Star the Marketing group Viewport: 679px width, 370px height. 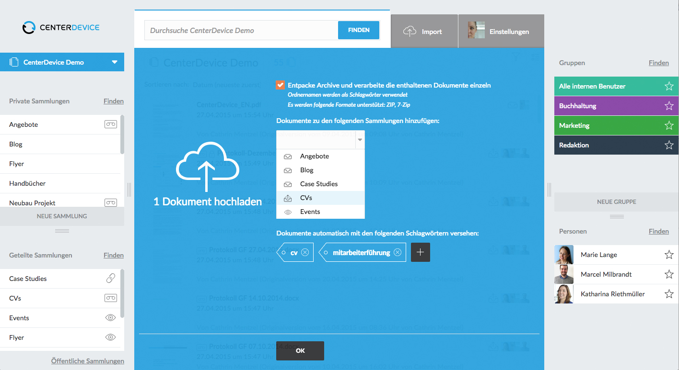pos(669,125)
